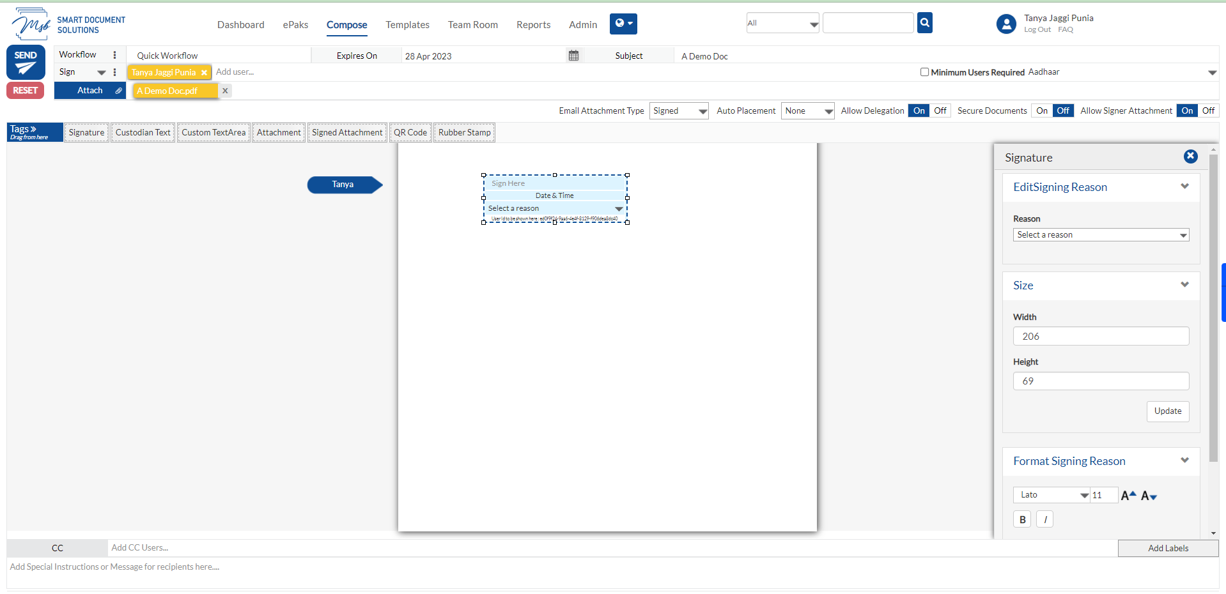This screenshot has width=1226, height=594.
Task: Open the Compose tab
Action: (x=346, y=25)
